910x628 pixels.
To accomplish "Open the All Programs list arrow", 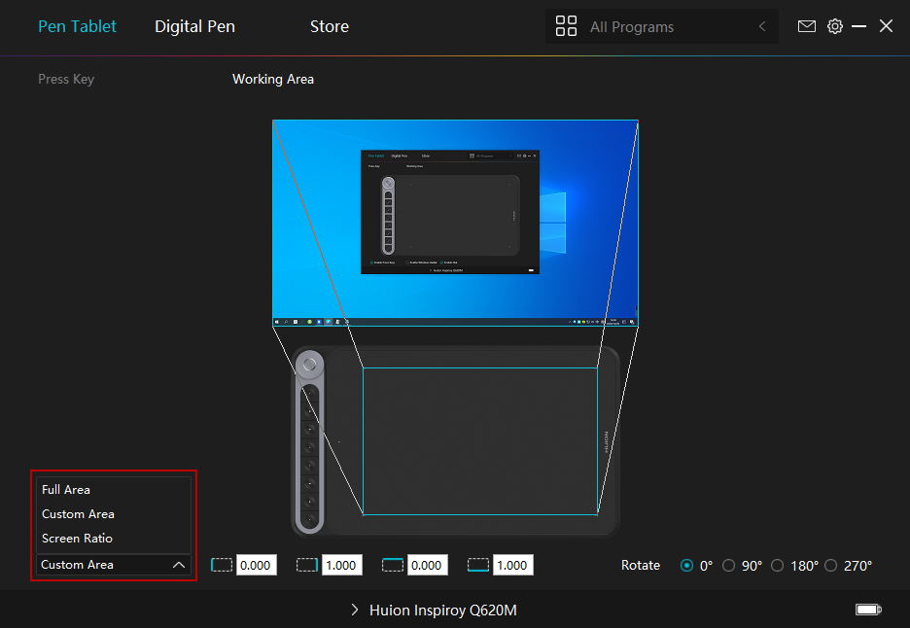I will (x=762, y=27).
